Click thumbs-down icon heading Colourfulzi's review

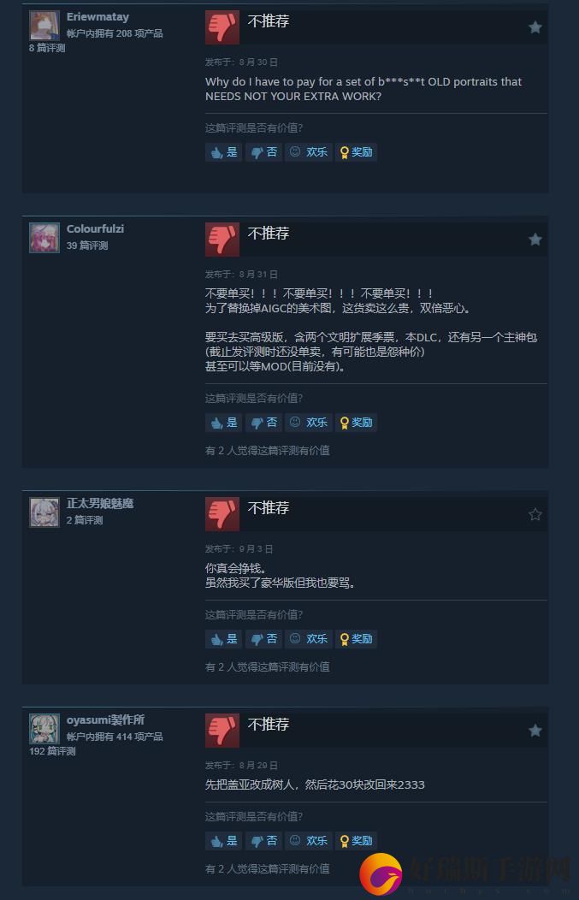point(222,240)
